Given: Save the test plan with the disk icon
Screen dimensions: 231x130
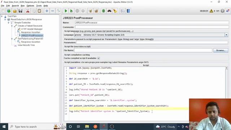Looking at the screenshot, I should point(20,11).
